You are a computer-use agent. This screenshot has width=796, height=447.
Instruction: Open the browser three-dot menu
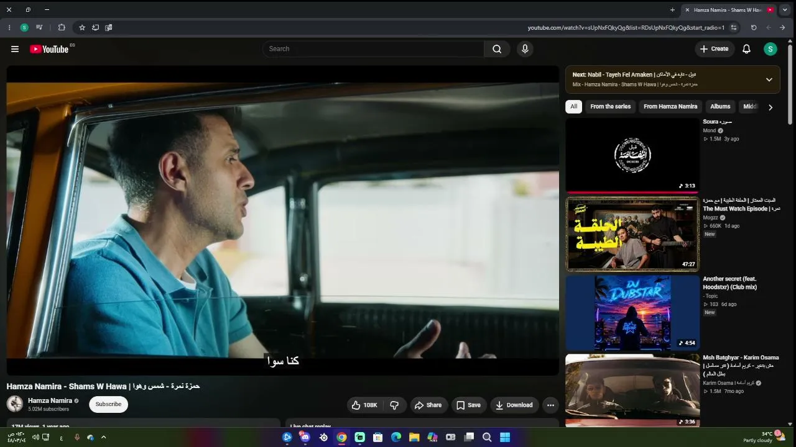point(9,27)
